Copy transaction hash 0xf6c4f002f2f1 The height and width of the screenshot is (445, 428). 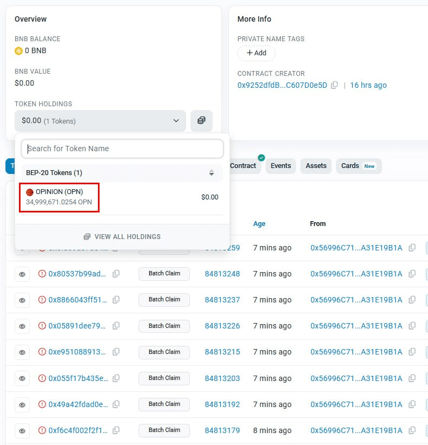[x=116, y=430]
